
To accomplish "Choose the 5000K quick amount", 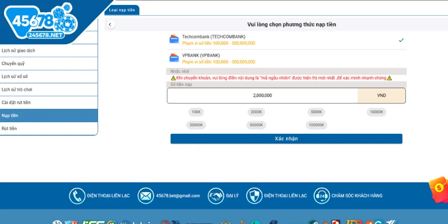I will (316, 112).
